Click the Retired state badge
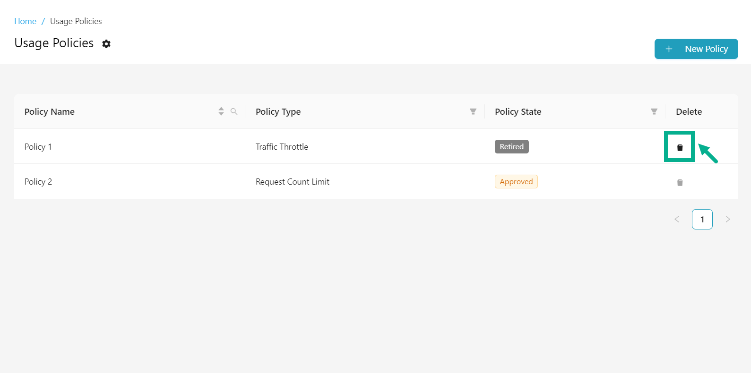The height and width of the screenshot is (373, 751). pyautogui.click(x=511, y=147)
